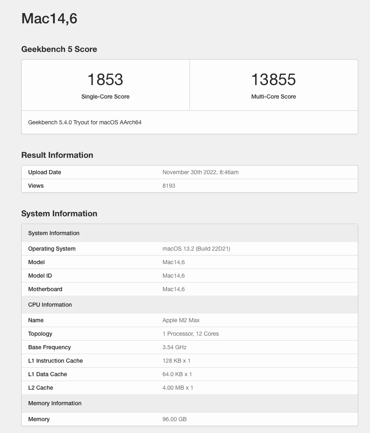This screenshot has height=433, width=370.
Task: Click the macOS 13.2 build value
Action: 196,249
